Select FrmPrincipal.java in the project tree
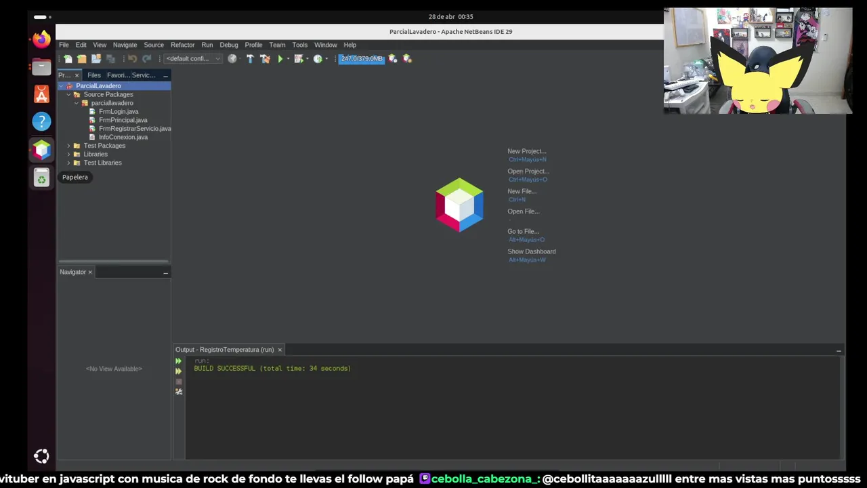The width and height of the screenshot is (867, 488). (123, 120)
